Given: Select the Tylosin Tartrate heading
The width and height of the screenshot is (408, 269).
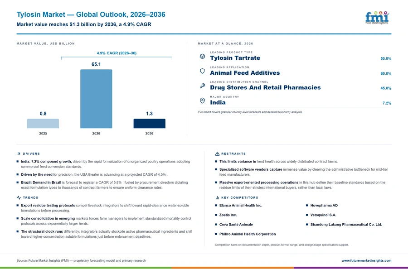Looking at the screenshot, I should pyautogui.click(x=235, y=58).
